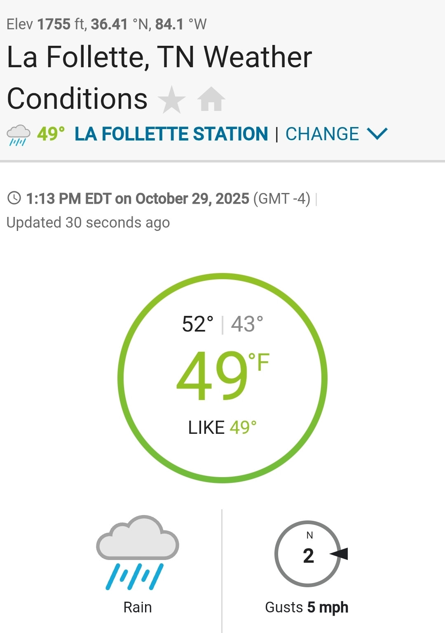The image size is (445, 633).
Task: Click the Rain condition label
Action: pos(138,607)
